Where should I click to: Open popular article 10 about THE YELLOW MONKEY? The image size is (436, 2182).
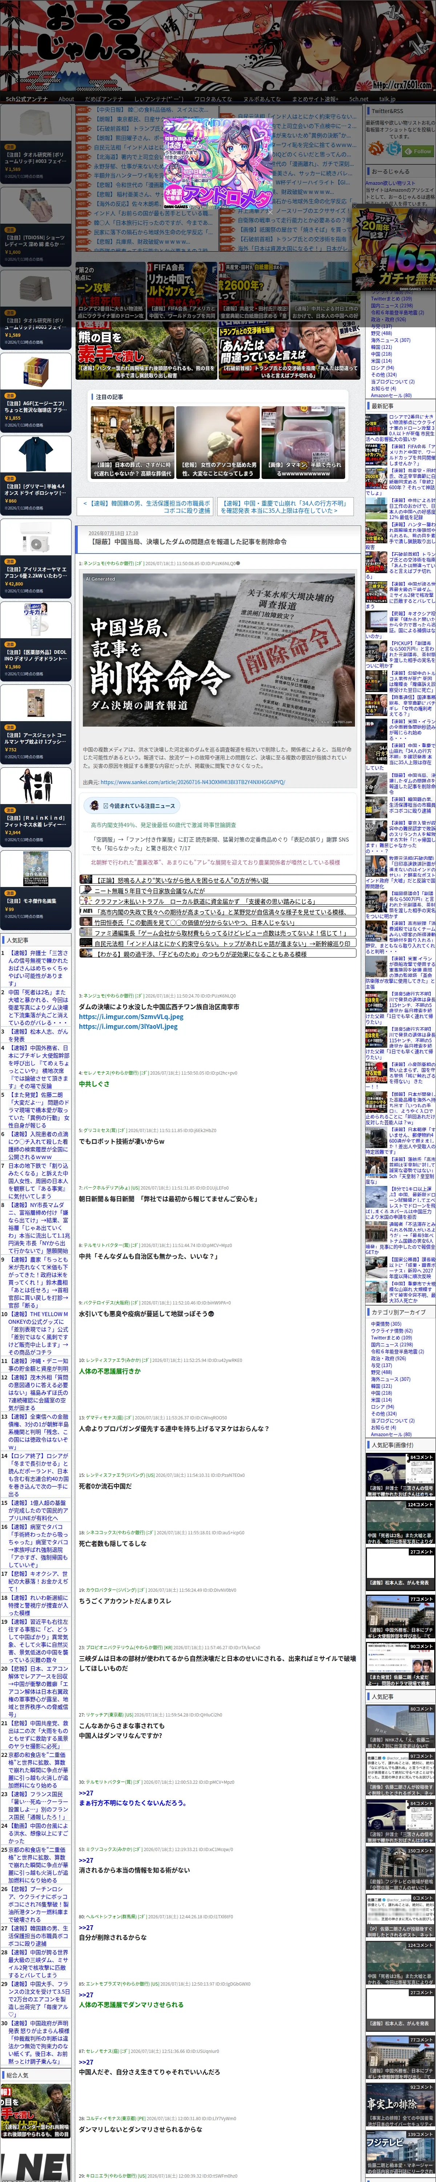click(x=38, y=1333)
